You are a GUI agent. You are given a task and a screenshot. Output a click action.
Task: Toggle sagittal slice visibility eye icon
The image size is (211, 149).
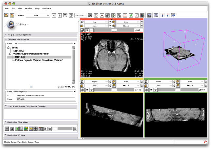pyautogui.click(x=87, y=89)
